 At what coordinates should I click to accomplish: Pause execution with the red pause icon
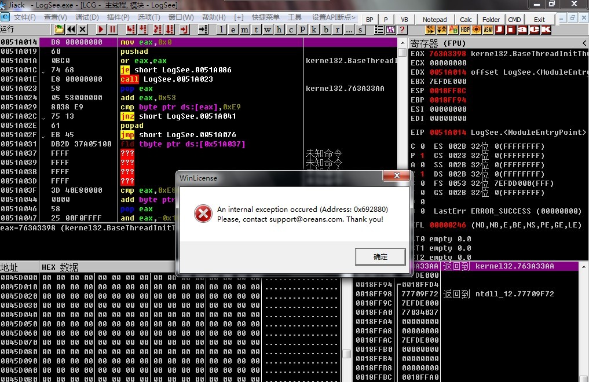pos(112,30)
